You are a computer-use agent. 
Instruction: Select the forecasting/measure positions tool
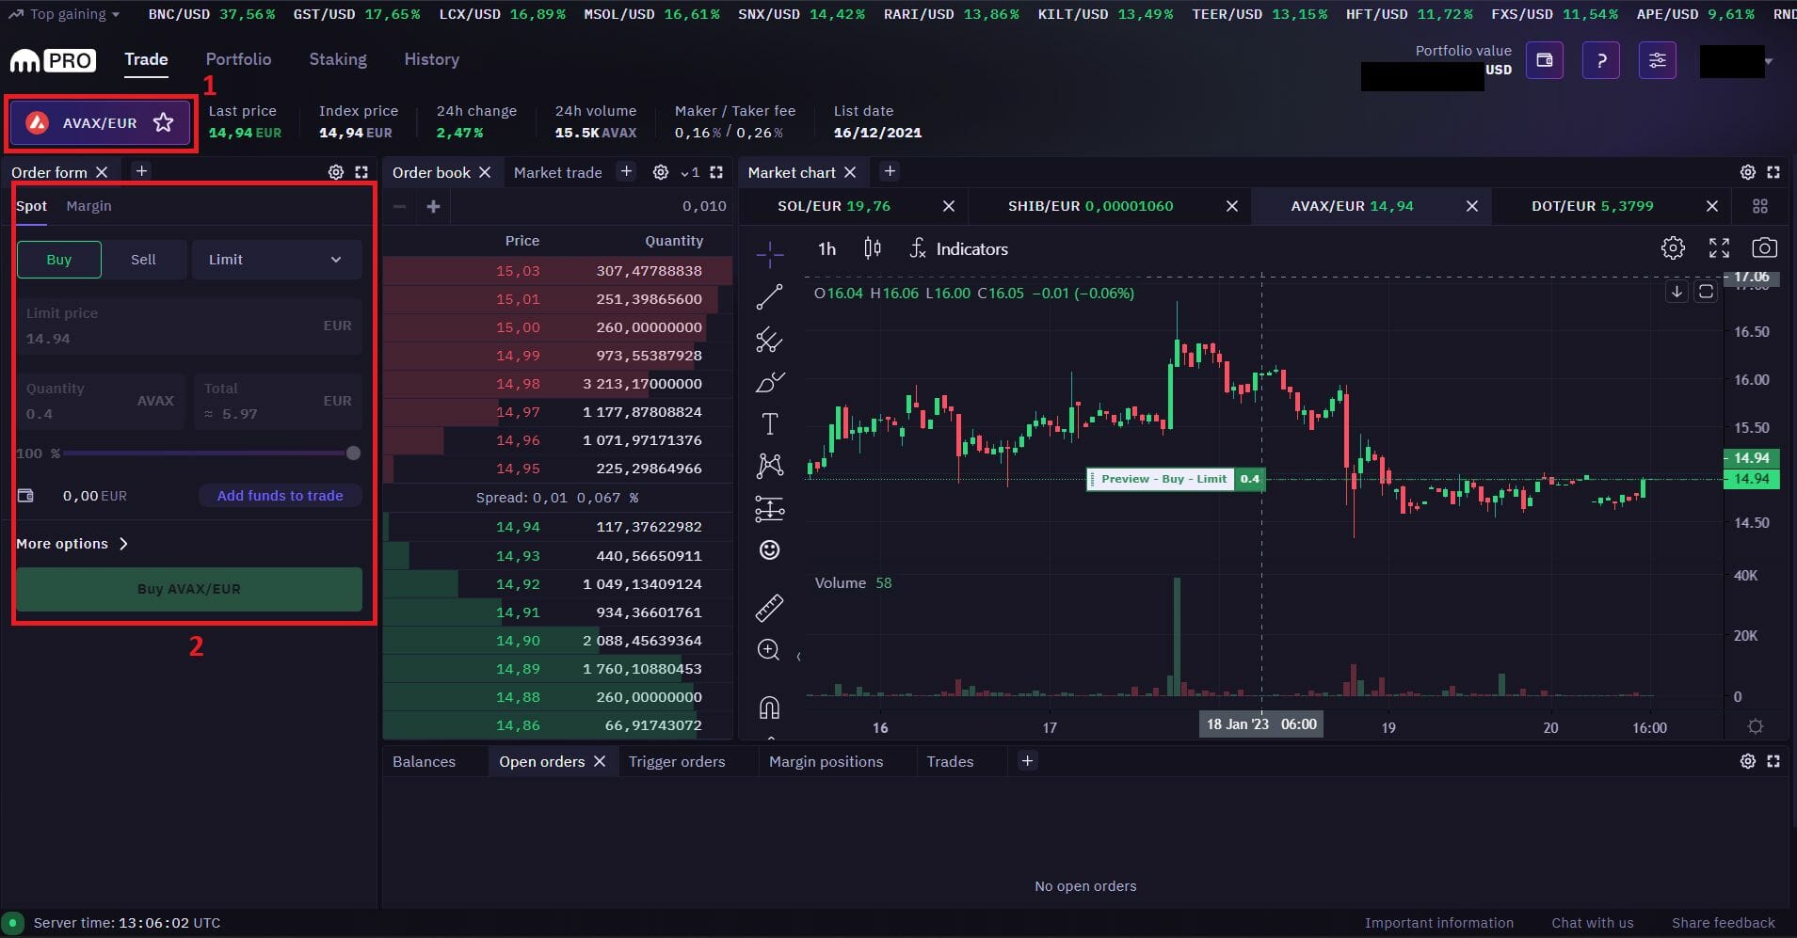tap(769, 509)
